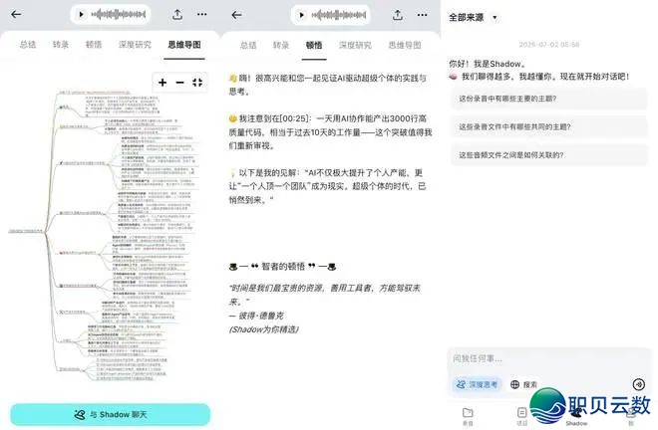Image resolution: width=658 pixels, height=430 pixels.
Task: Play audio in the left panel waveform player
Action: click(x=81, y=14)
